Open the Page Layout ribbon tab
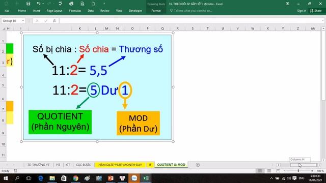This screenshot has width=326, height=183. (55, 11)
